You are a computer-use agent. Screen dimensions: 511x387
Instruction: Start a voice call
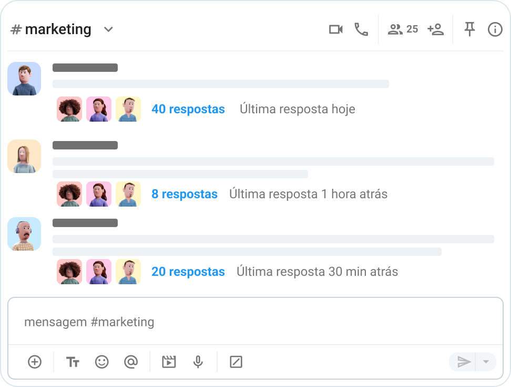pos(362,29)
